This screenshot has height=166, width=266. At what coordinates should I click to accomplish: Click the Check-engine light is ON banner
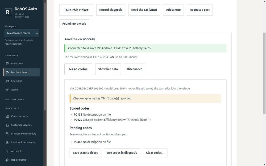pyautogui.click(x=146, y=99)
